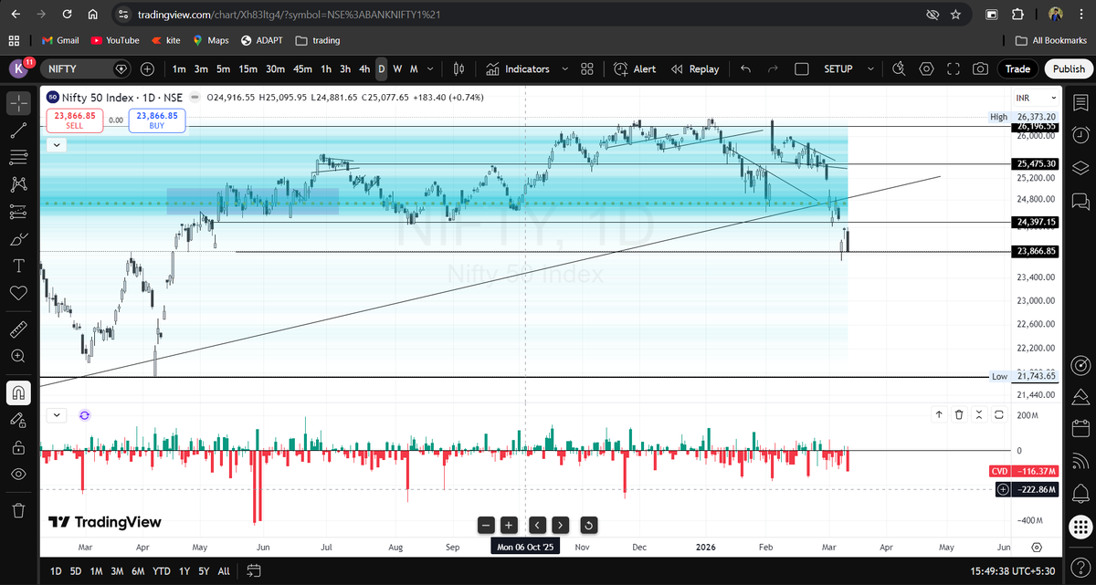Screen dimensions: 1096x585
Task: Remove drawings with the trash icon
Action: pos(18,509)
